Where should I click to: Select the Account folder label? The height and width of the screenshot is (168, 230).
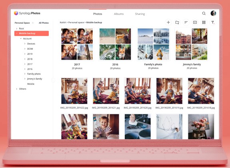tap(27, 38)
